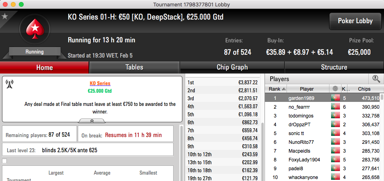This screenshot has height=181, width=384.
Task: Click the PokerStars spade logo
Action: pos(34,29)
